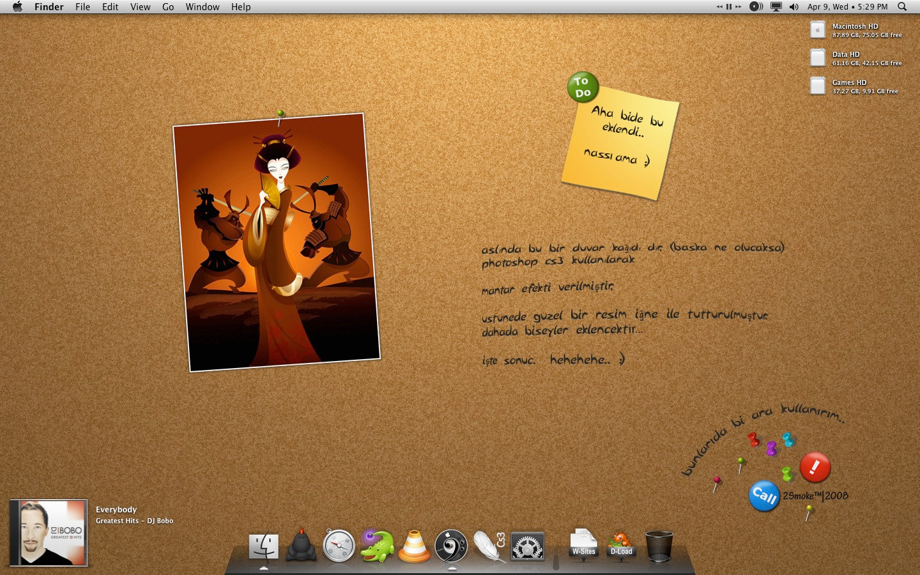This screenshot has width=920, height=575.
Task: Open the W-Sites stack in Dock
Action: [x=583, y=545]
